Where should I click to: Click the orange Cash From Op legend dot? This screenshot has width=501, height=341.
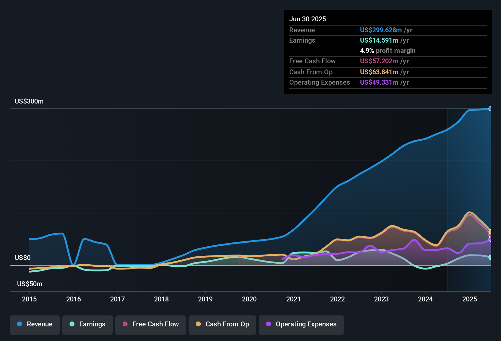coord(198,324)
